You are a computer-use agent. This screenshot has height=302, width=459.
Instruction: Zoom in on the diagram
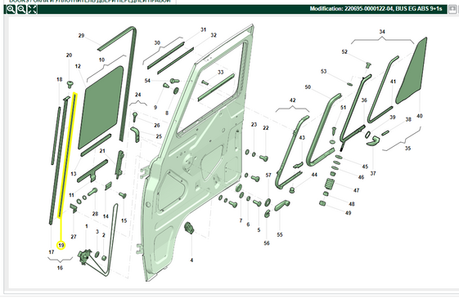tap(11, 10)
